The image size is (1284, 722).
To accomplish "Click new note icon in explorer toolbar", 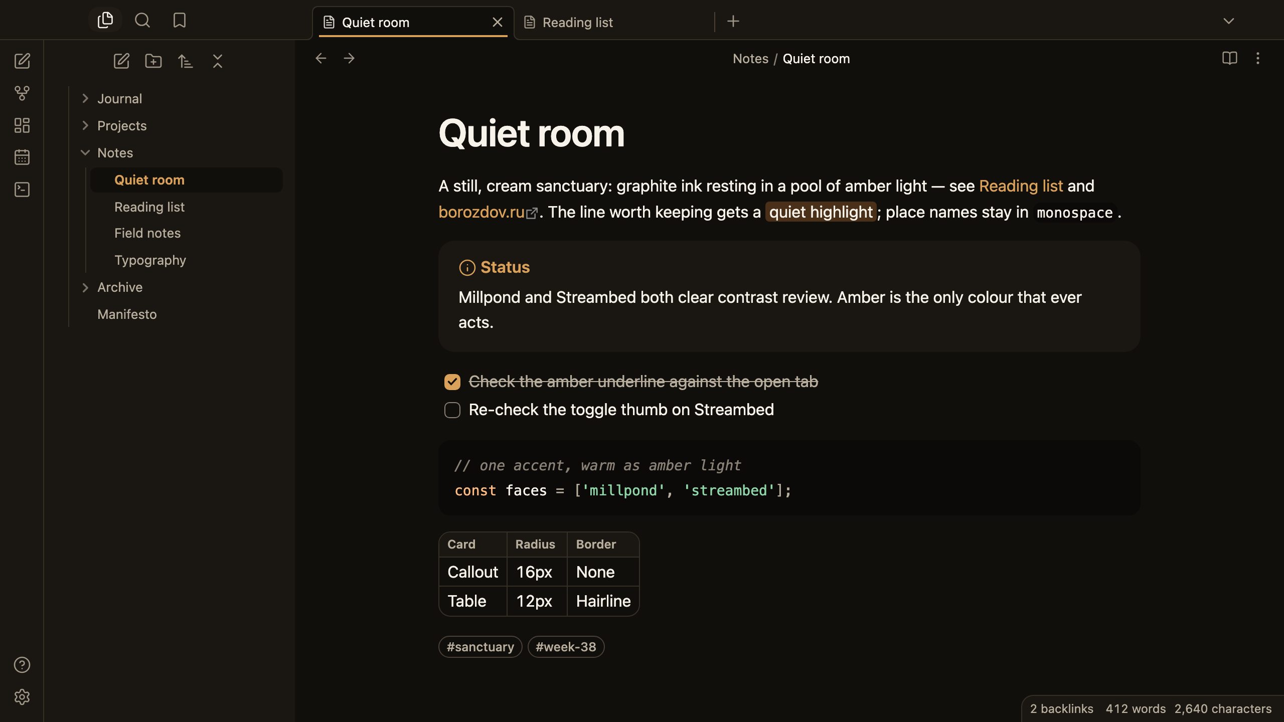I will 121,61.
